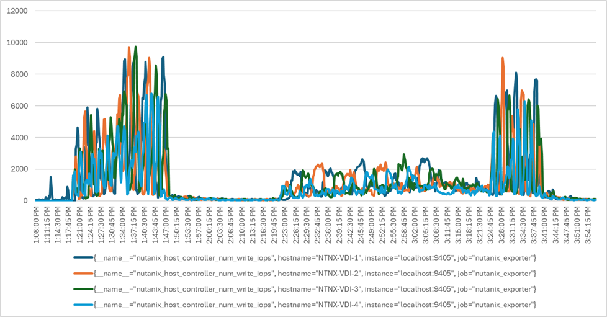
Task: Click the 2000 y-axis label
Action: [x=19, y=169]
